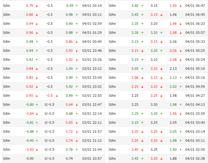Viewport: 208px width, 163px height.
Task: Select the 03/01 20:57 timestamp
Action: pyautogui.click(x=92, y=159)
